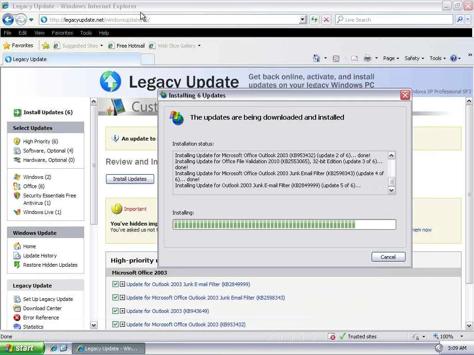Click Cancel in Installing 6 Updates dialog
Image resolution: width=474 pixels, height=355 pixels.
(x=388, y=257)
